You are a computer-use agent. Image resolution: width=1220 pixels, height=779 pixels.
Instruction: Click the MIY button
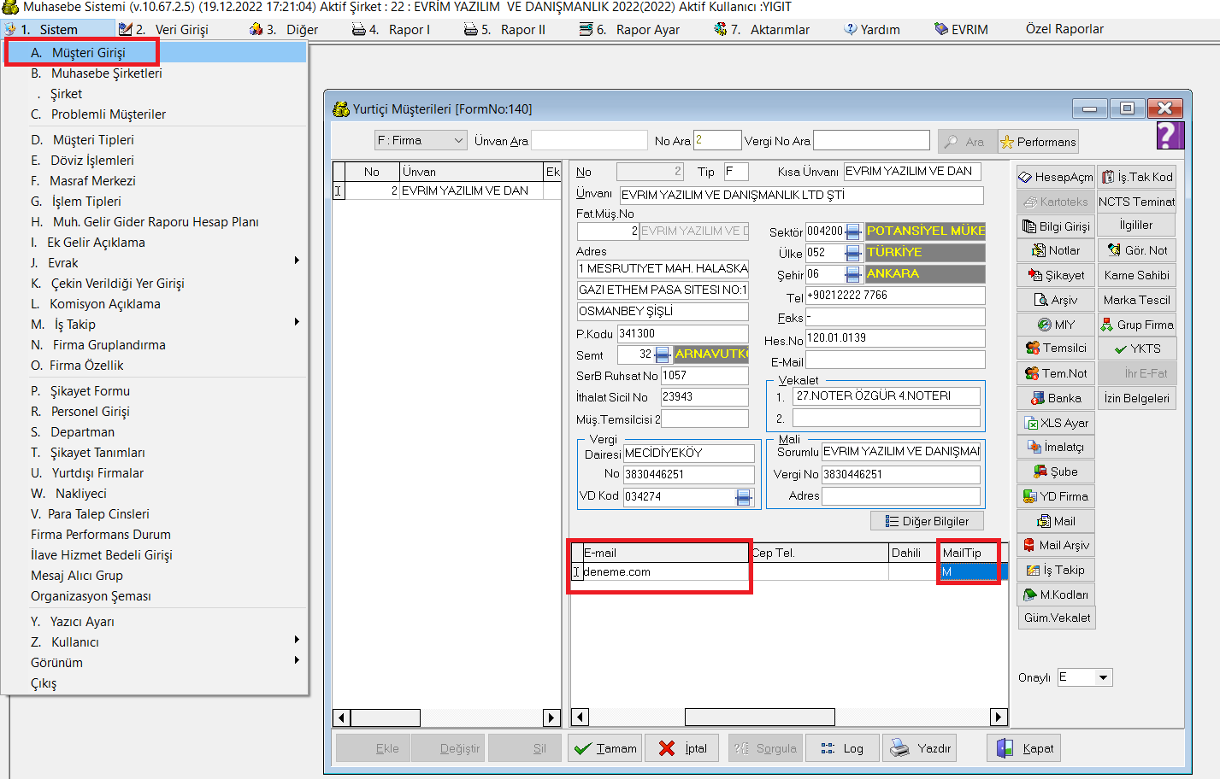[x=1056, y=325]
